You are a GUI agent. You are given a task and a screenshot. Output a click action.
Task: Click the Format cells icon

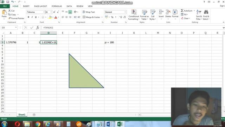click(x=175, y=12)
